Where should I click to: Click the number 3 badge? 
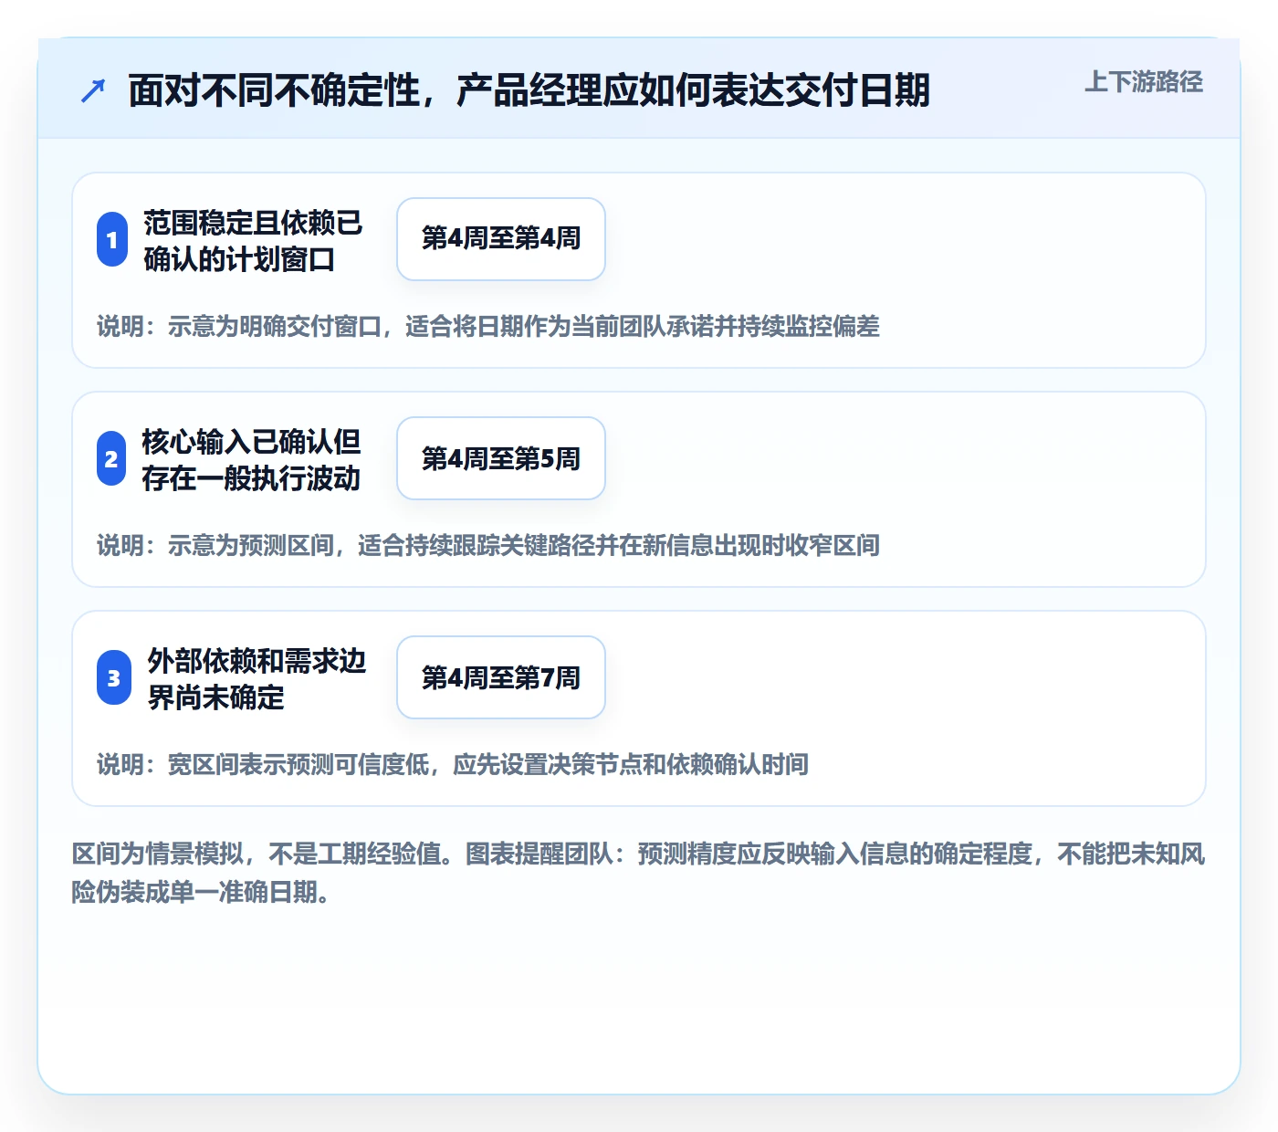(x=114, y=677)
